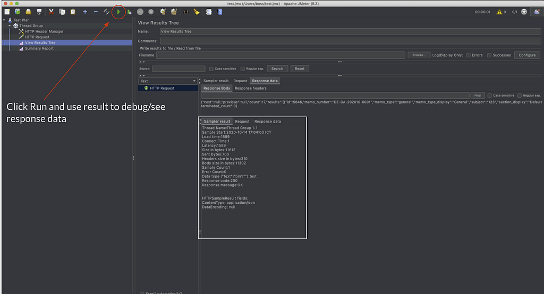Click the remote engines globe icon

pyautogui.click(x=524, y=12)
